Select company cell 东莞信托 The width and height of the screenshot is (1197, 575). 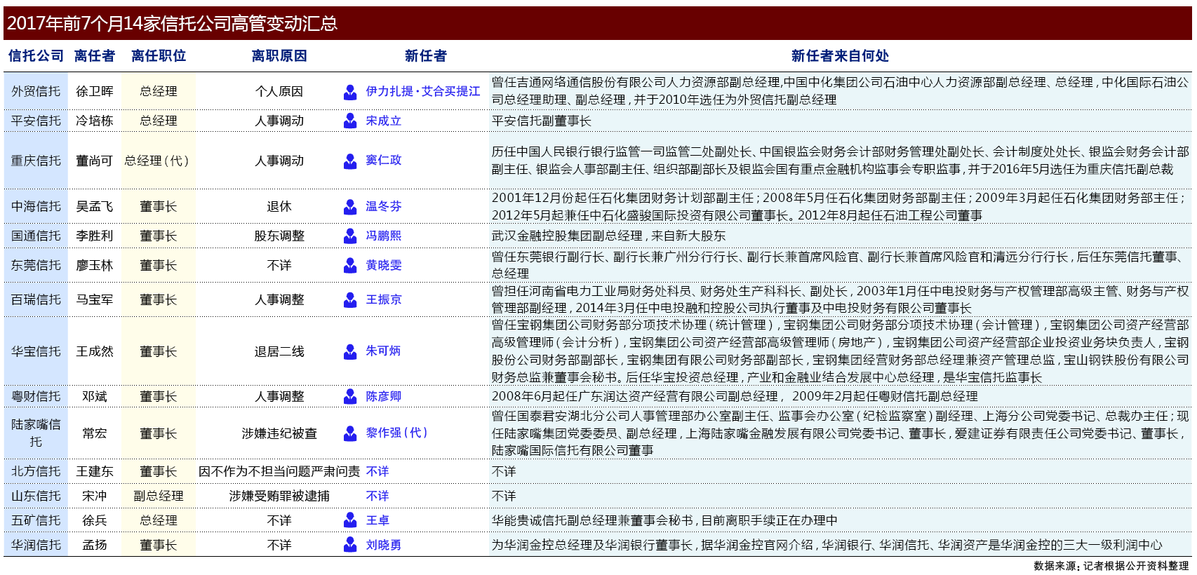[36, 265]
